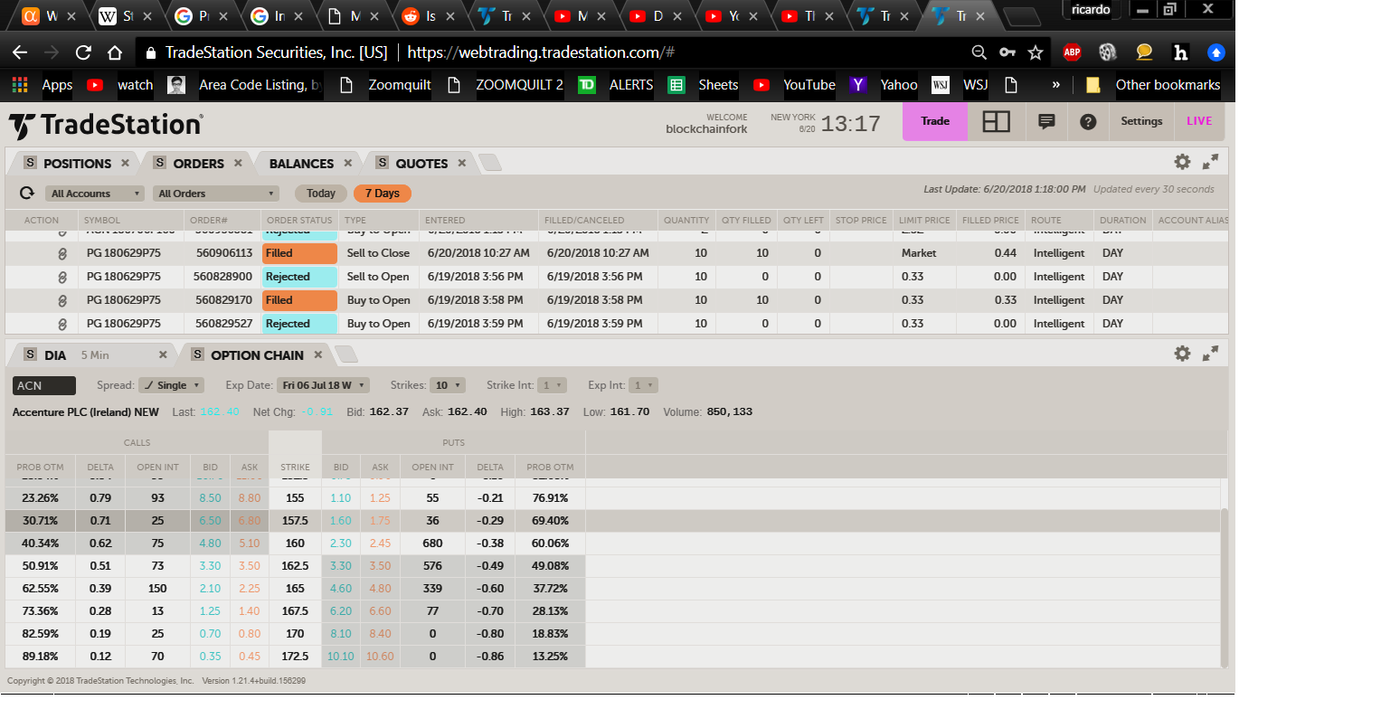The width and height of the screenshot is (1400, 709).
Task: Click link icon for order 560906113
Action: [62, 253]
